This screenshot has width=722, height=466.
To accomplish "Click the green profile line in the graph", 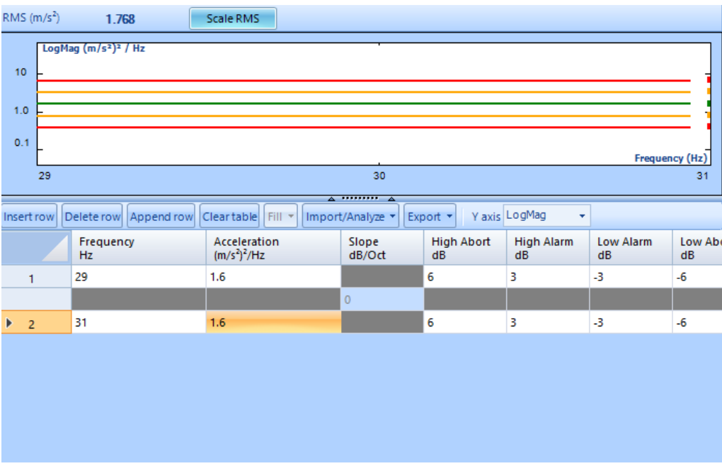I will [354, 103].
